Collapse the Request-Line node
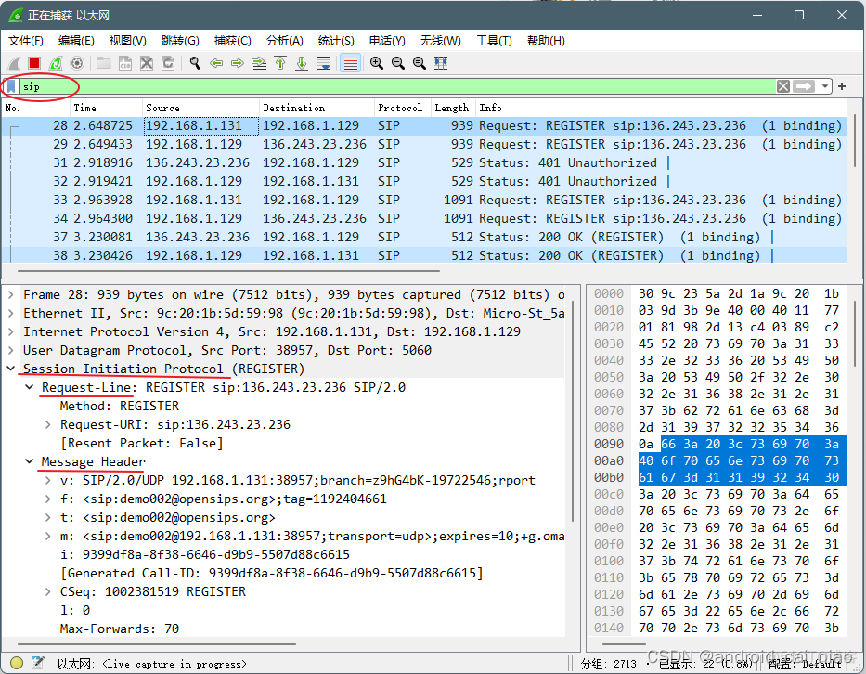This screenshot has height=674, width=866. [30, 388]
